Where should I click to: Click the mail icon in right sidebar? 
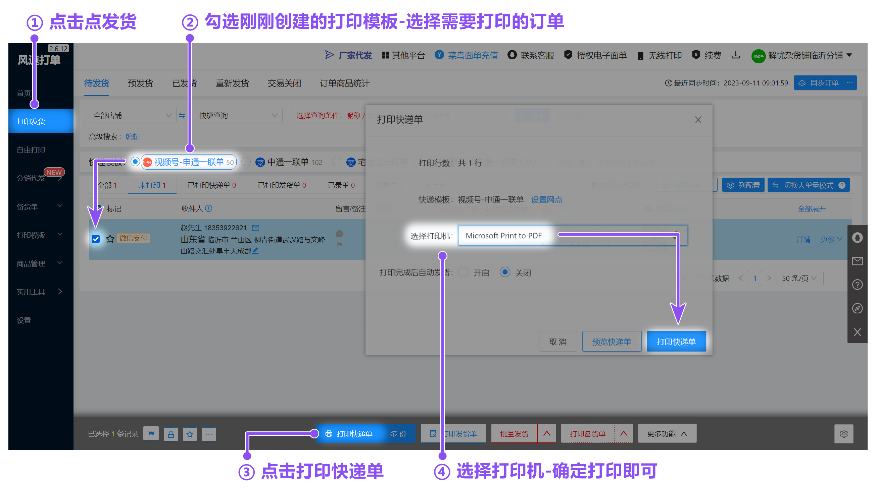click(x=857, y=261)
